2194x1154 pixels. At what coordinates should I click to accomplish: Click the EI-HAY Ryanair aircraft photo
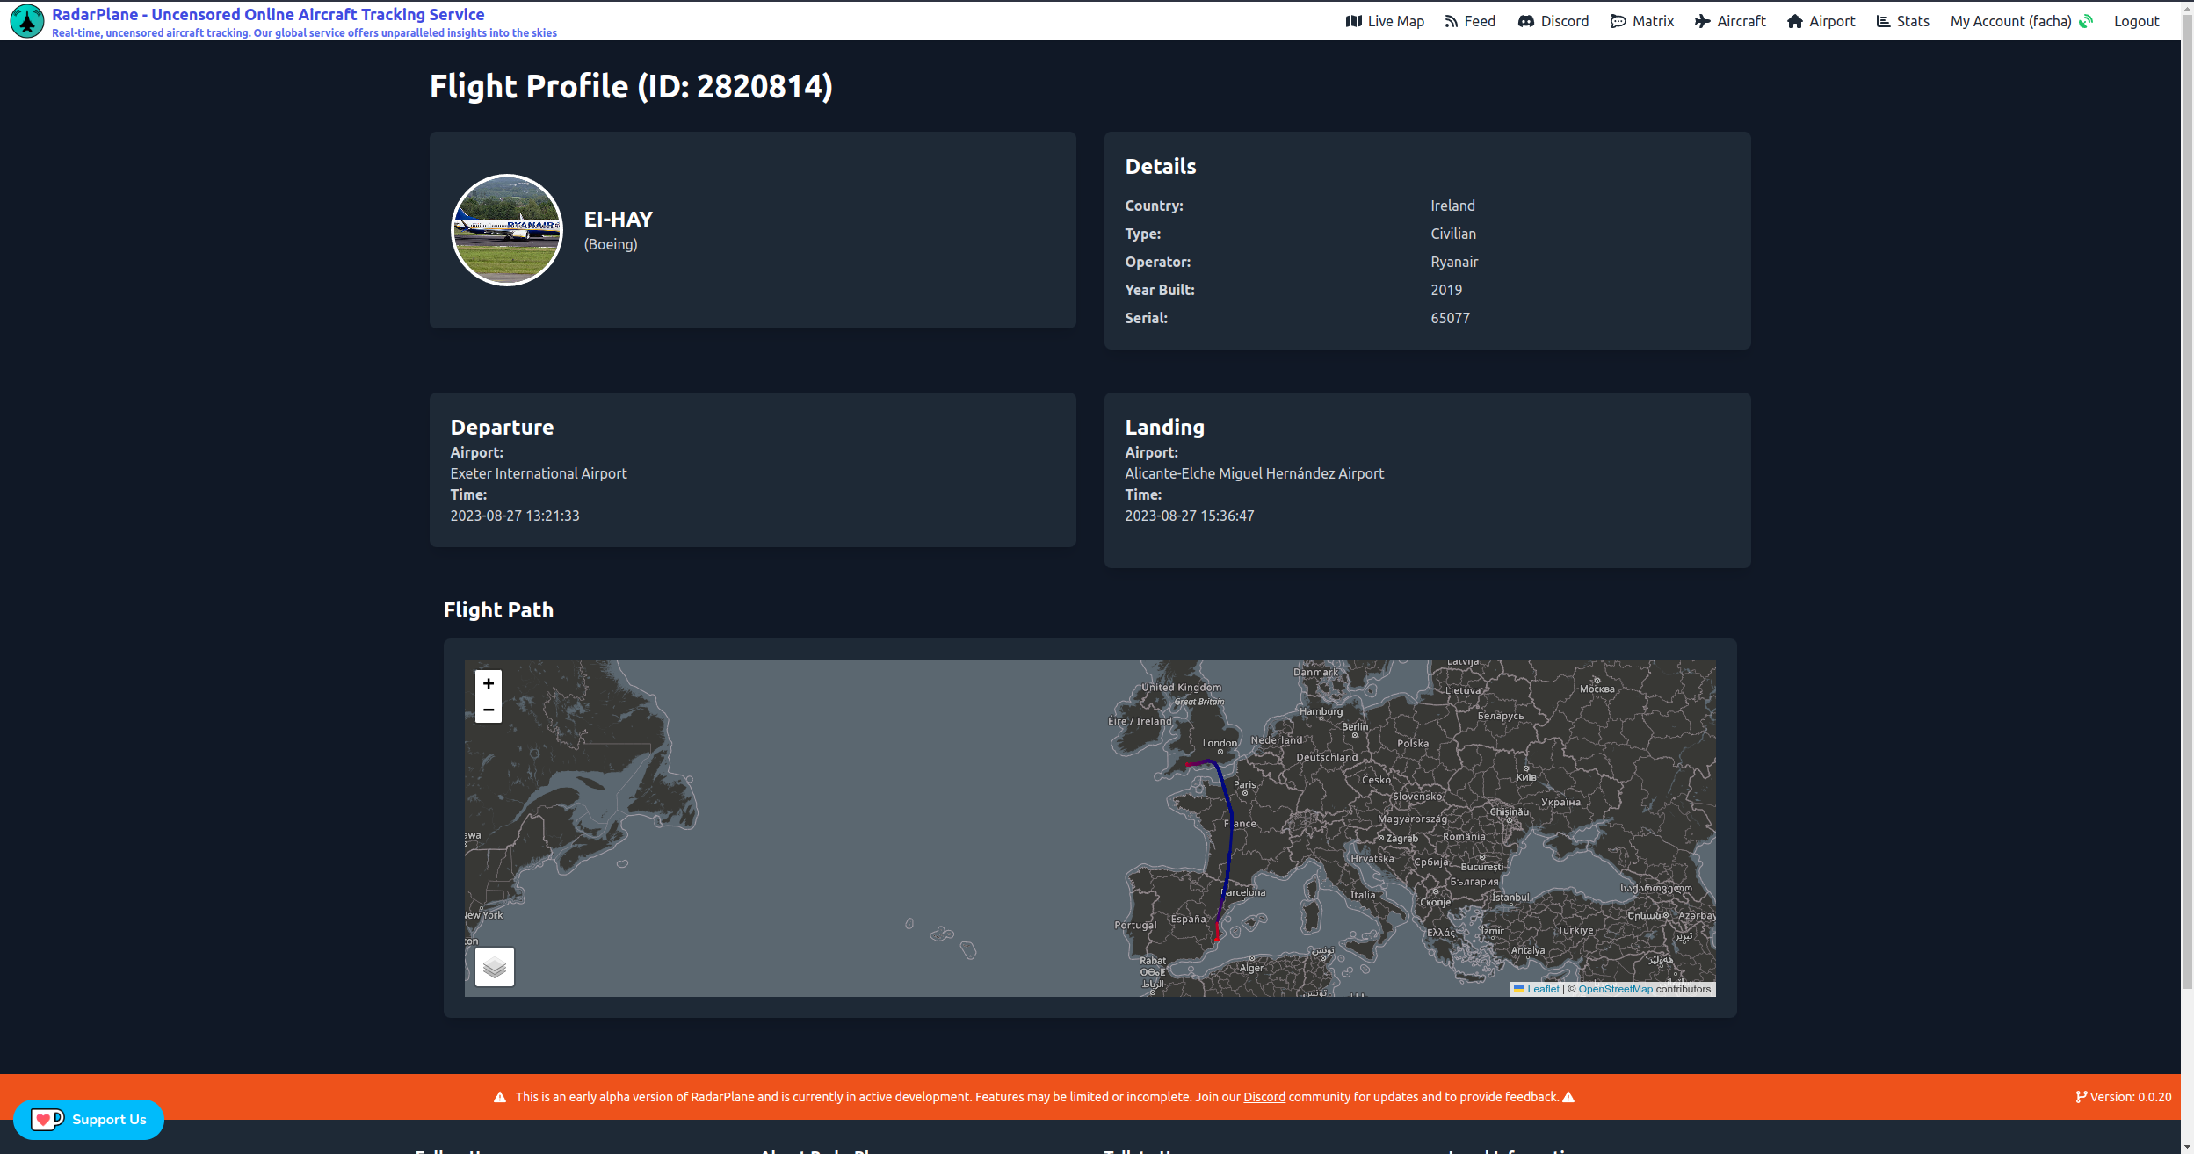point(507,230)
